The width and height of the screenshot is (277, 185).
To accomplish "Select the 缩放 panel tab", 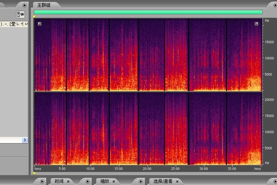I will [x=105, y=181].
